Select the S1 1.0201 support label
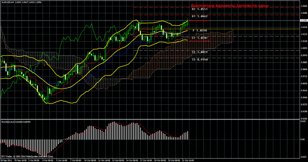 pos(200,38)
